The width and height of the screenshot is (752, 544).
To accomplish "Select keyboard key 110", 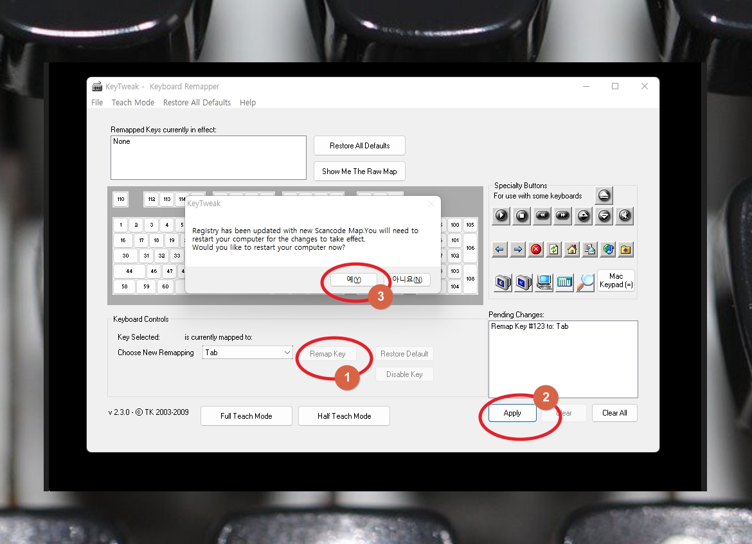I will (121, 199).
